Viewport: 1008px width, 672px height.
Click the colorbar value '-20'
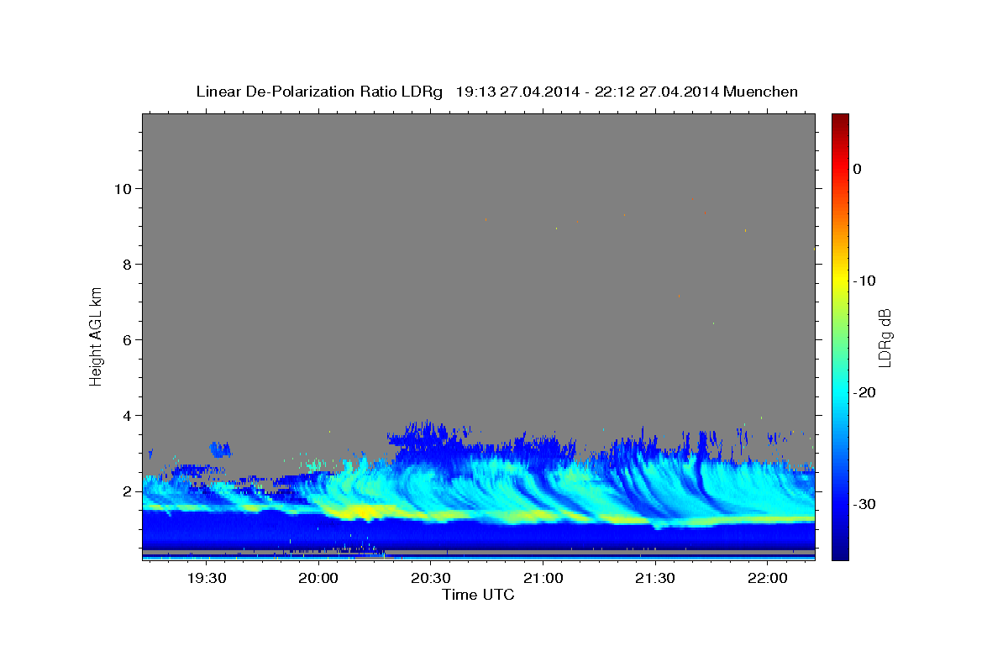[864, 392]
